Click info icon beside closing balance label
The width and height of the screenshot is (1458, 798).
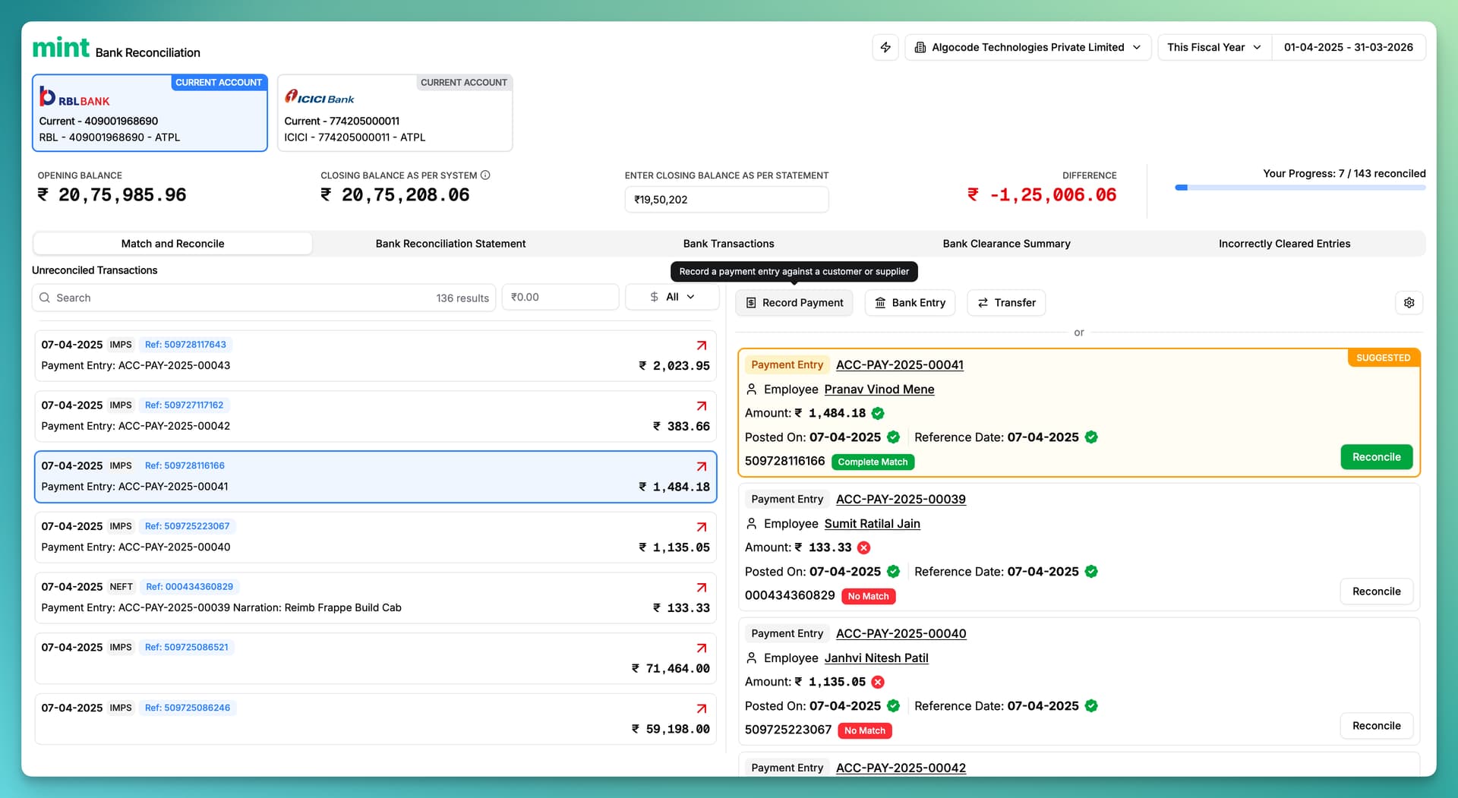(485, 175)
